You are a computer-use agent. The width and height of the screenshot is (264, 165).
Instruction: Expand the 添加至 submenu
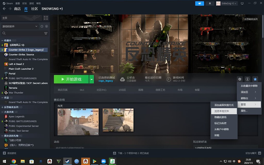tap(249, 92)
